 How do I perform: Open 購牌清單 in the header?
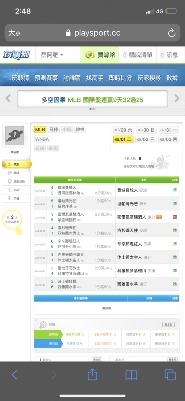(x=137, y=55)
